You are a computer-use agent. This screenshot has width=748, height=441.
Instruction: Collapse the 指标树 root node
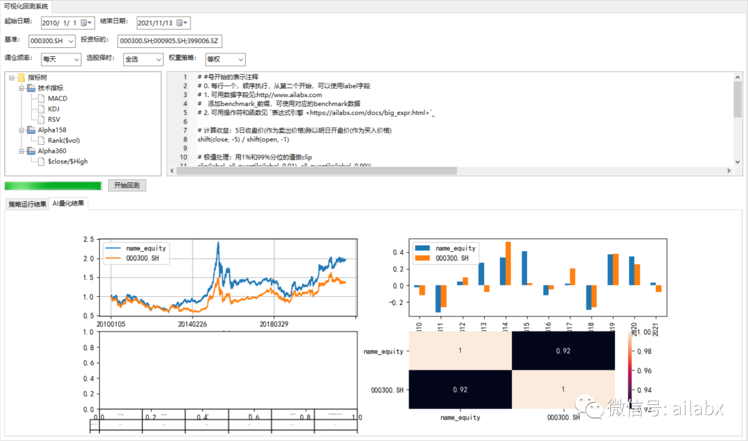(12, 78)
